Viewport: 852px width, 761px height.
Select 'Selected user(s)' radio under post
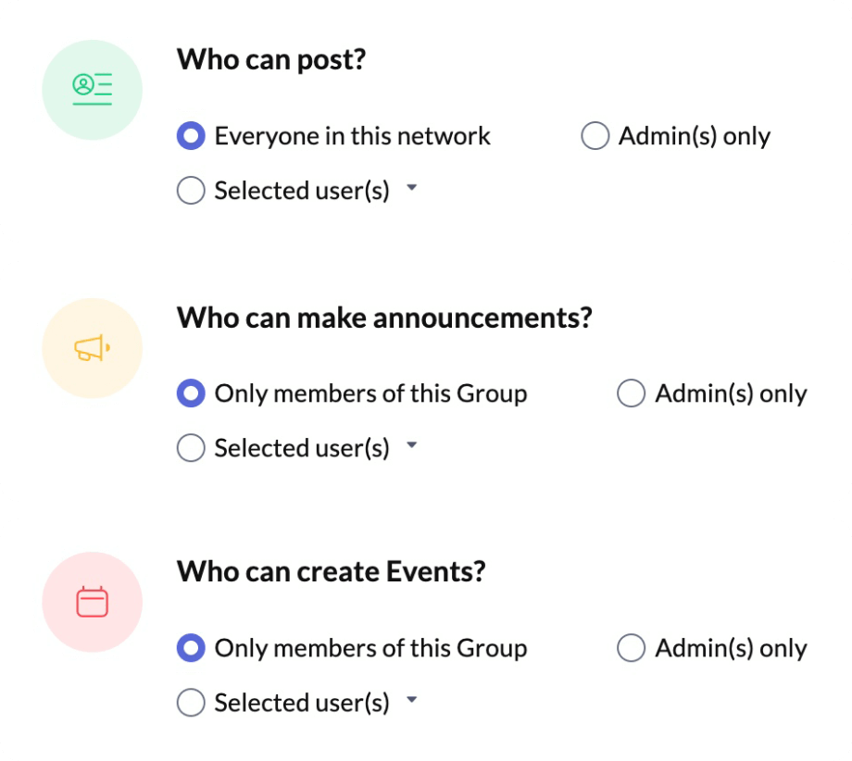click(x=191, y=191)
